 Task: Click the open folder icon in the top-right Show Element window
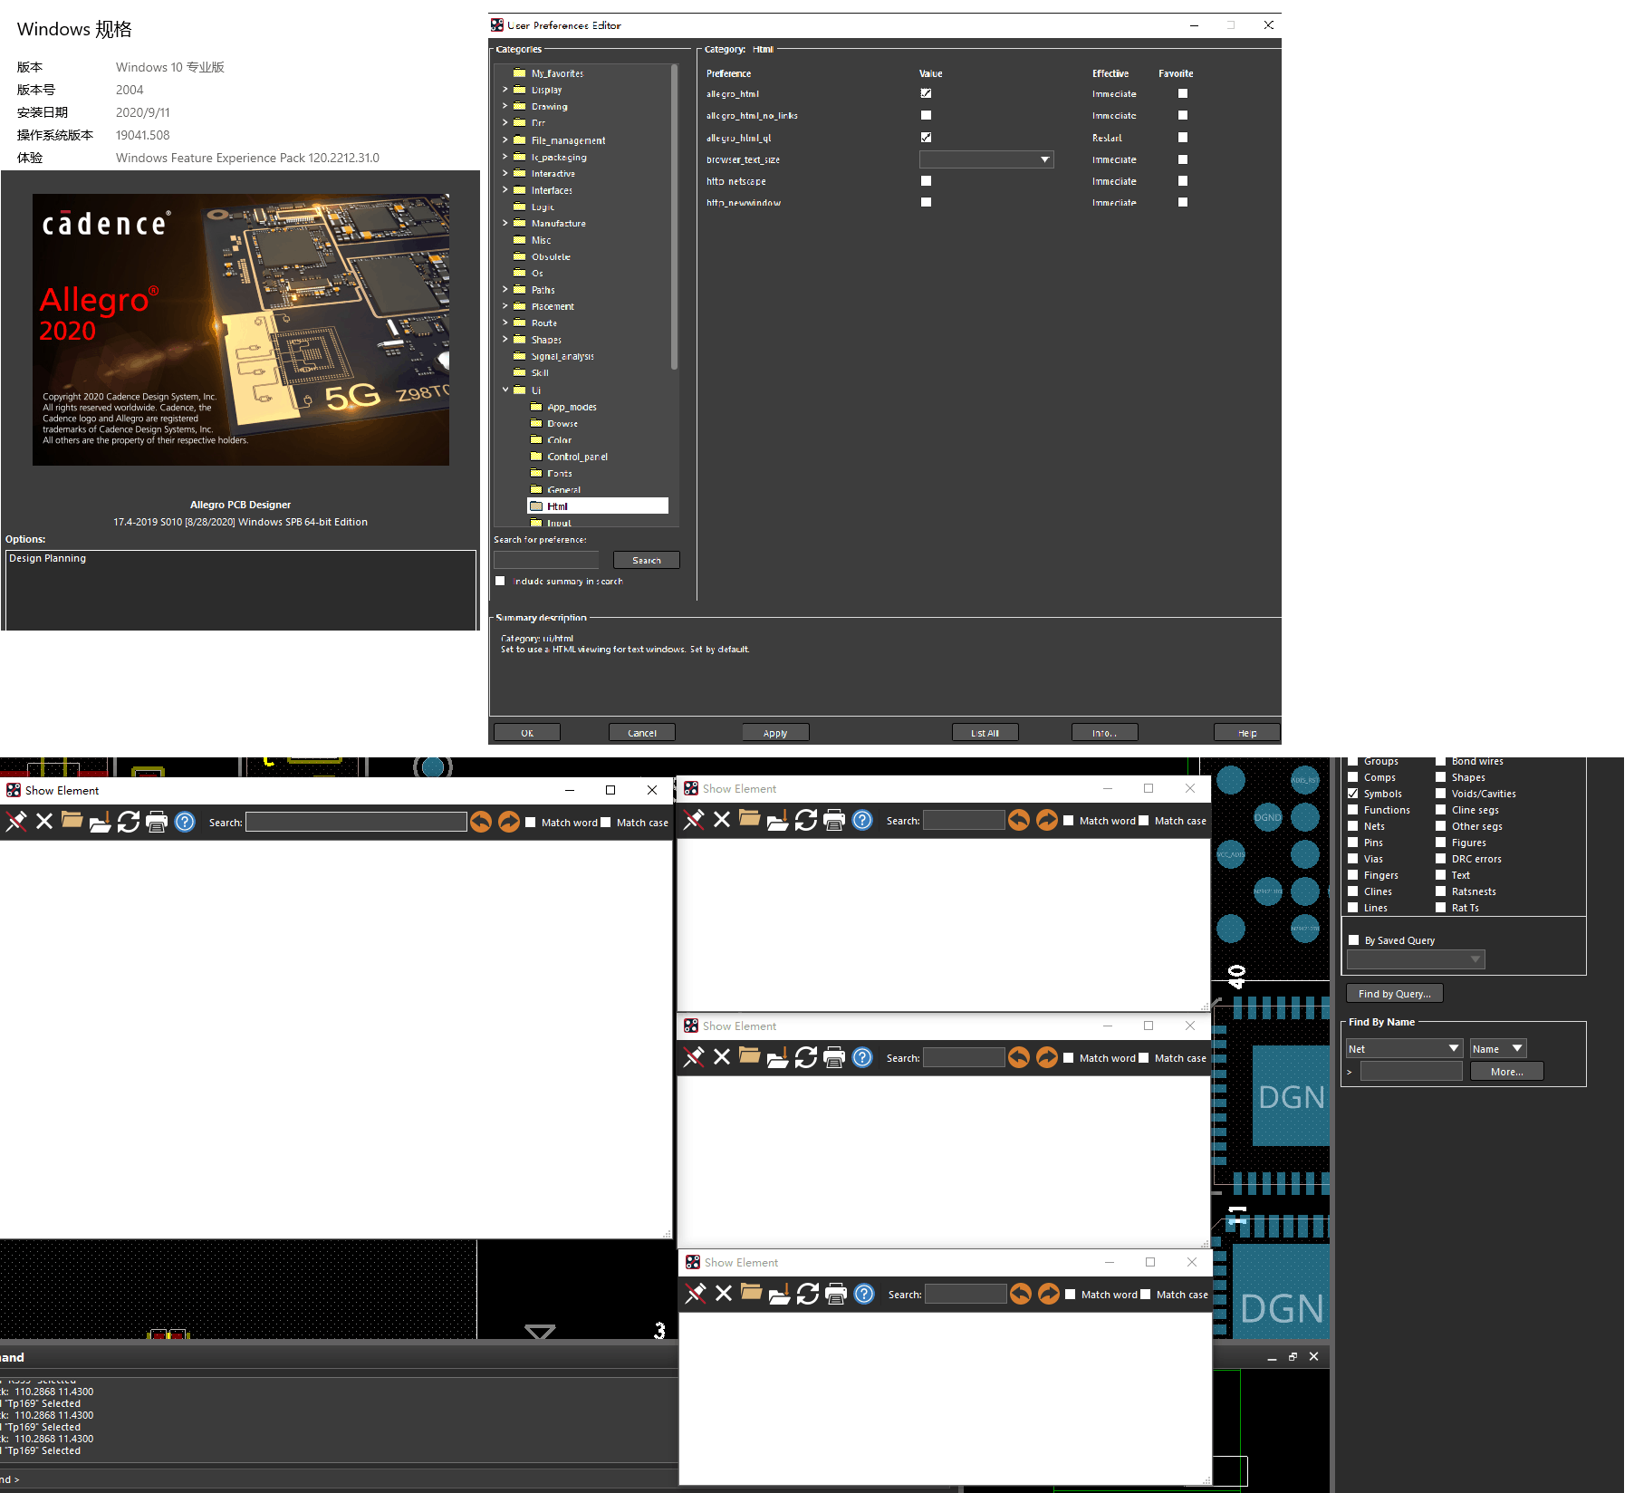[x=750, y=819]
